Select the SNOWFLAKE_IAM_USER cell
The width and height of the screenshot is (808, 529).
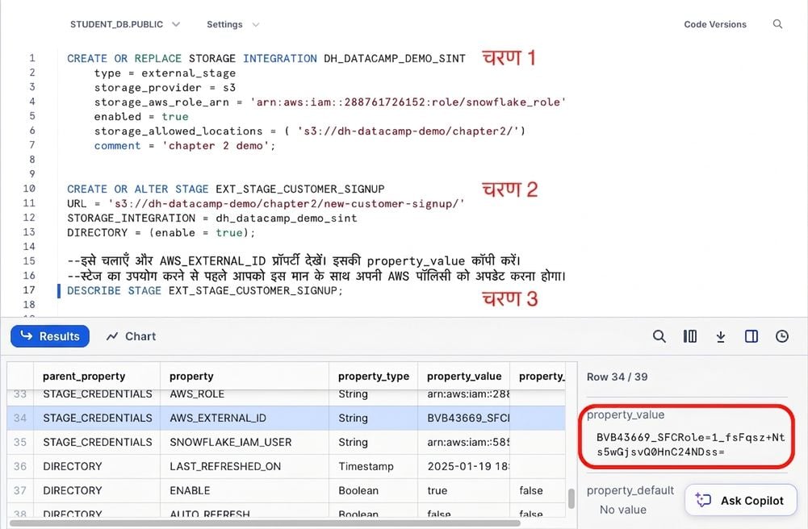(x=245, y=442)
